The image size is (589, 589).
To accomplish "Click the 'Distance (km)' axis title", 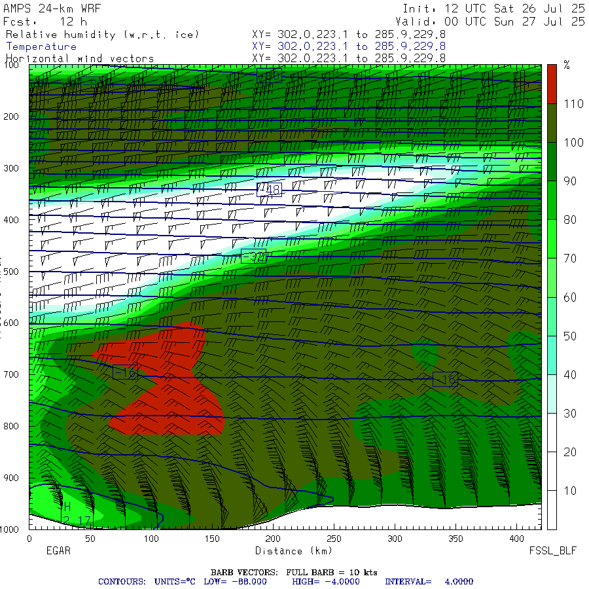I will 294,550.
